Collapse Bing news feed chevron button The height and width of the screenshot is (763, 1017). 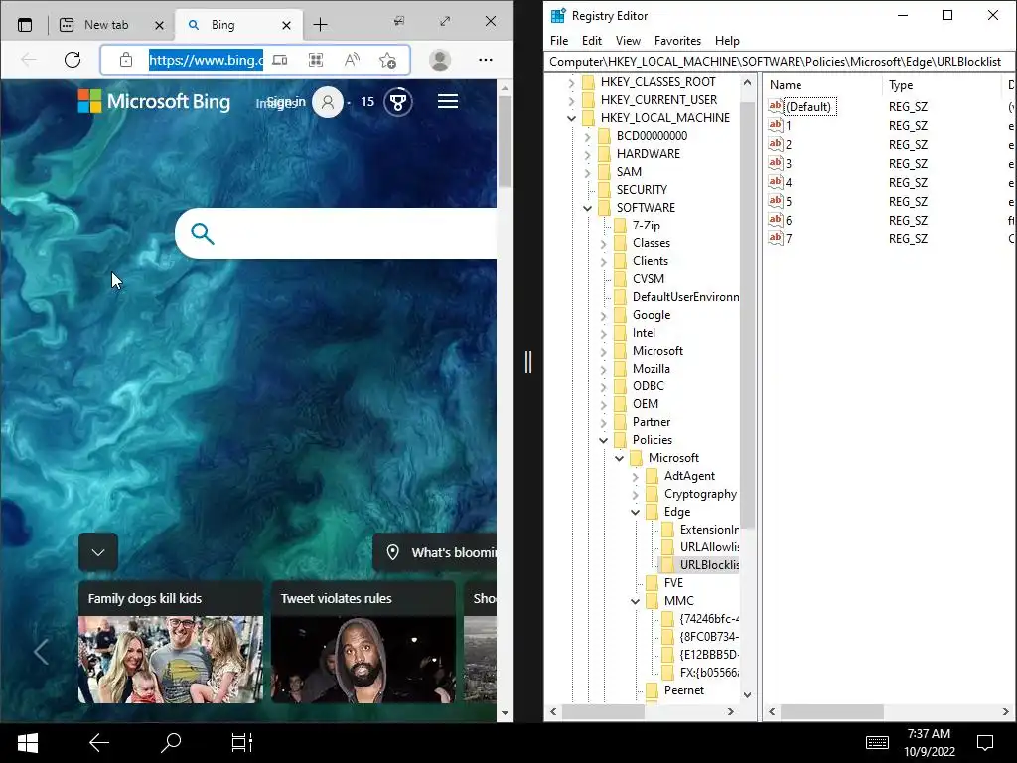[98, 552]
